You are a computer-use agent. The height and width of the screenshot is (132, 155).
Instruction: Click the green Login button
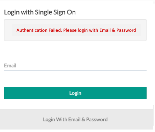coord(75,93)
